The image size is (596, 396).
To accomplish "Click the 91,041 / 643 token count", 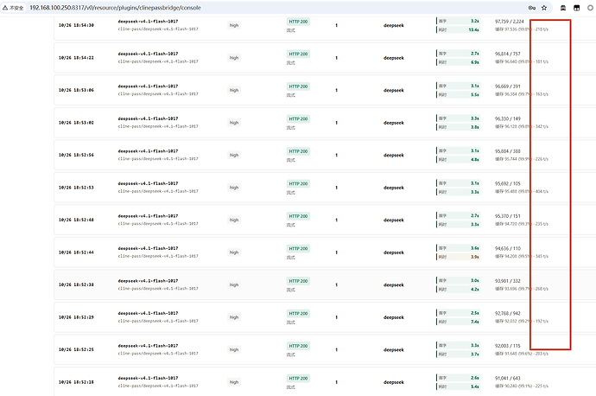I will point(508,379).
